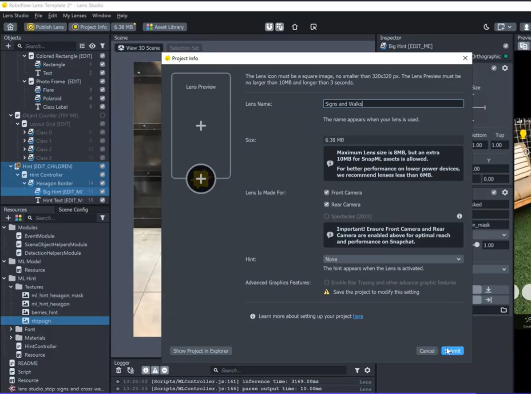Toggle Colored Rectangle [EDIT] enabled checkbox
531x394 pixels.
[102, 56]
